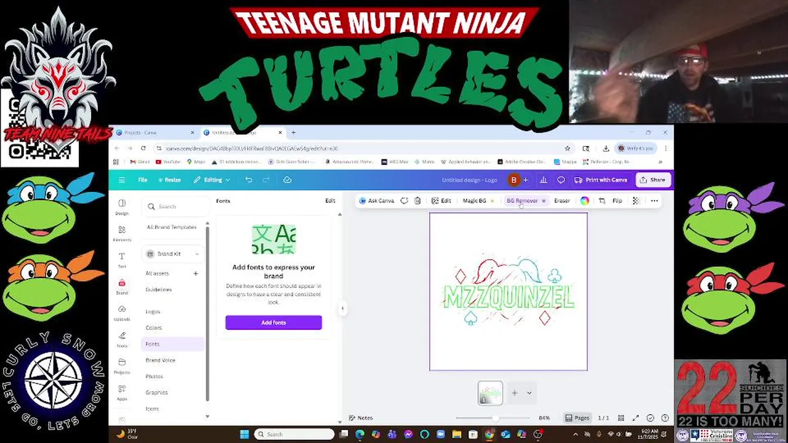Open the Canva hamburger main menu
Image resolution: width=788 pixels, height=443 pixels.
(122, 180)
